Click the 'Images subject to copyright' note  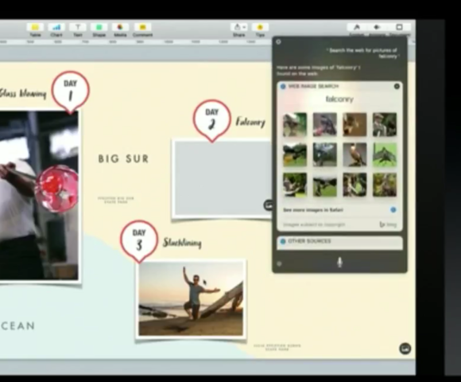click(x=314, y=225)
